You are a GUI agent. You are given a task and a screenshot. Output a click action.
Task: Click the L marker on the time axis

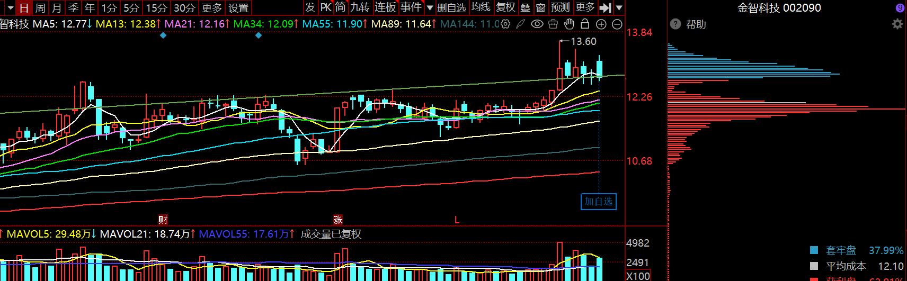pyautogui.click(x=457, y=219)
